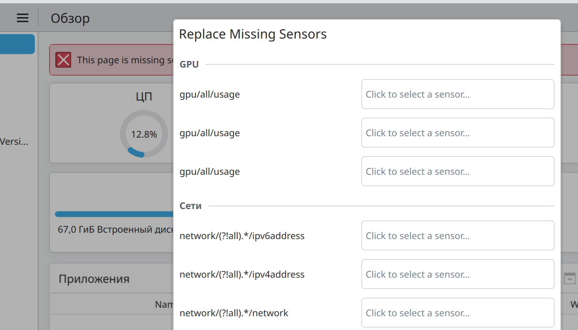The height and width of the screenshot is (330, 578).
Task: Click the Replace Missing Sensors dialog title
Action: tap(252, 34)
